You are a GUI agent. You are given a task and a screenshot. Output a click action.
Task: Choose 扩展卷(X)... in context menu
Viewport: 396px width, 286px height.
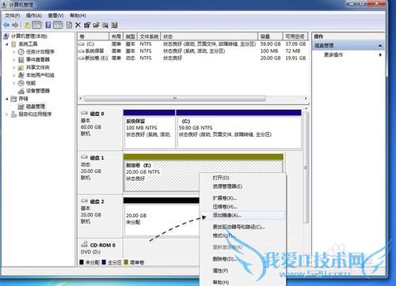tap(242, 198)
